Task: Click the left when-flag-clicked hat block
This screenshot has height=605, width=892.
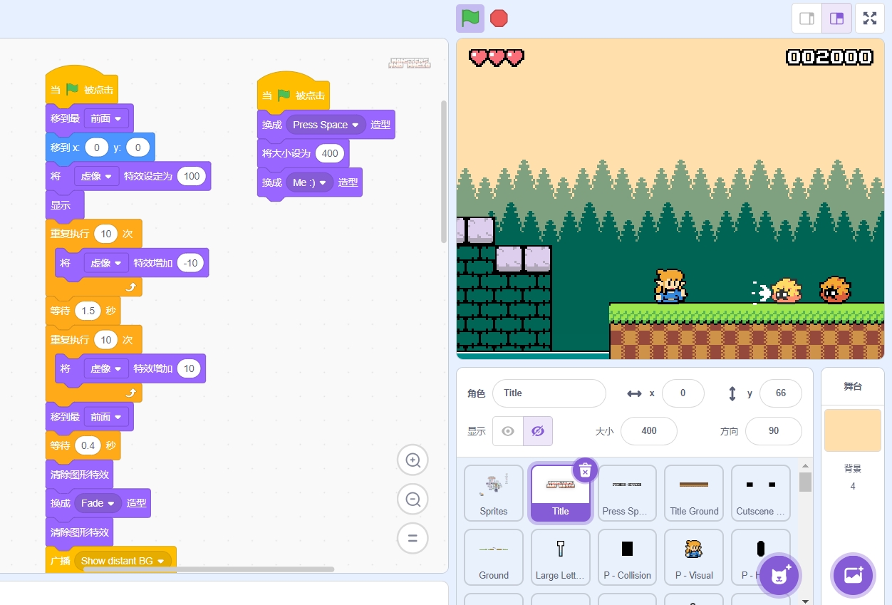Action: click(x=81, y=87)
